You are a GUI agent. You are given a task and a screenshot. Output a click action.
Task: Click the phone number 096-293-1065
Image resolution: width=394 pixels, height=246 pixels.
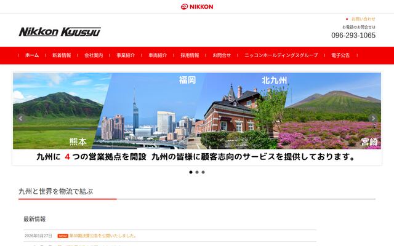point(353,36)
